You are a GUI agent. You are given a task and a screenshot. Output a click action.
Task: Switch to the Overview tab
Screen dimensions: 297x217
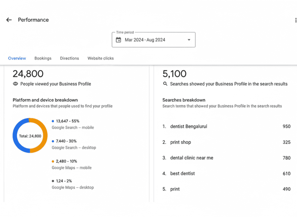17,58
